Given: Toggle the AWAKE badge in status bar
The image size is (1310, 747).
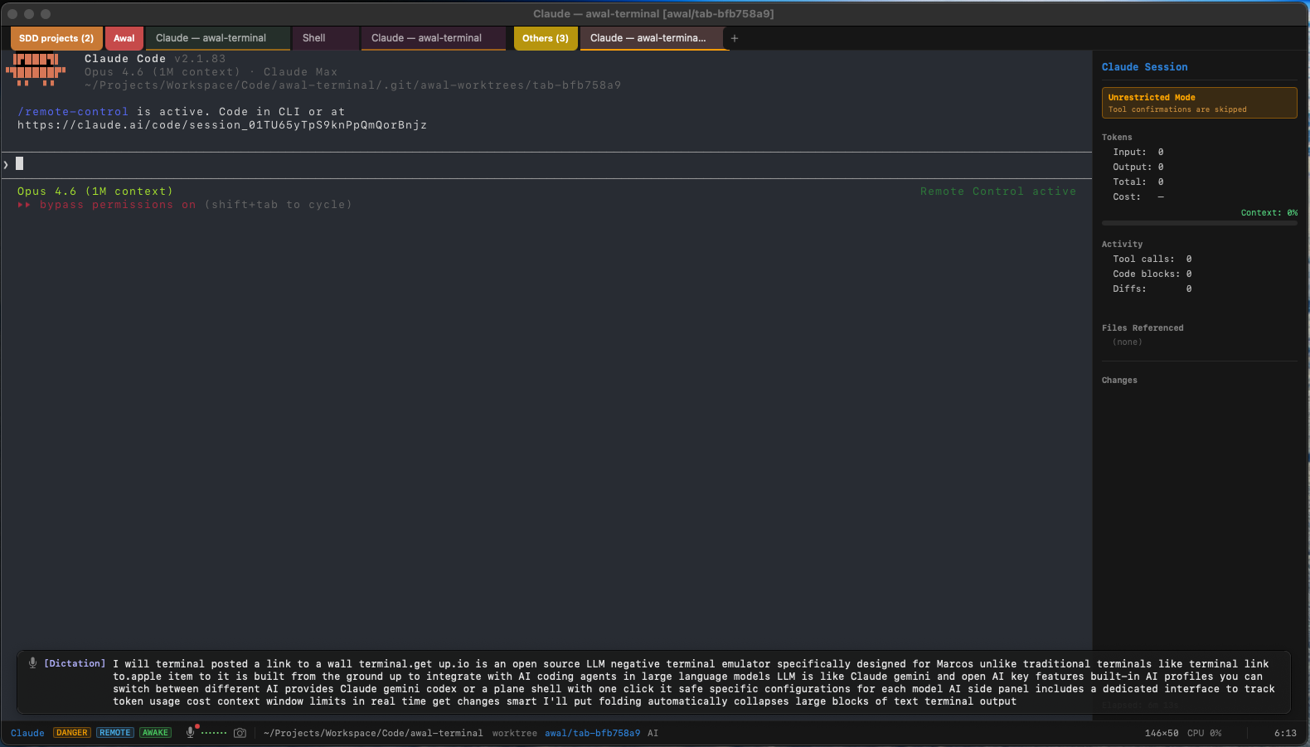Looking at the screenshot, I should click(155, 733).
